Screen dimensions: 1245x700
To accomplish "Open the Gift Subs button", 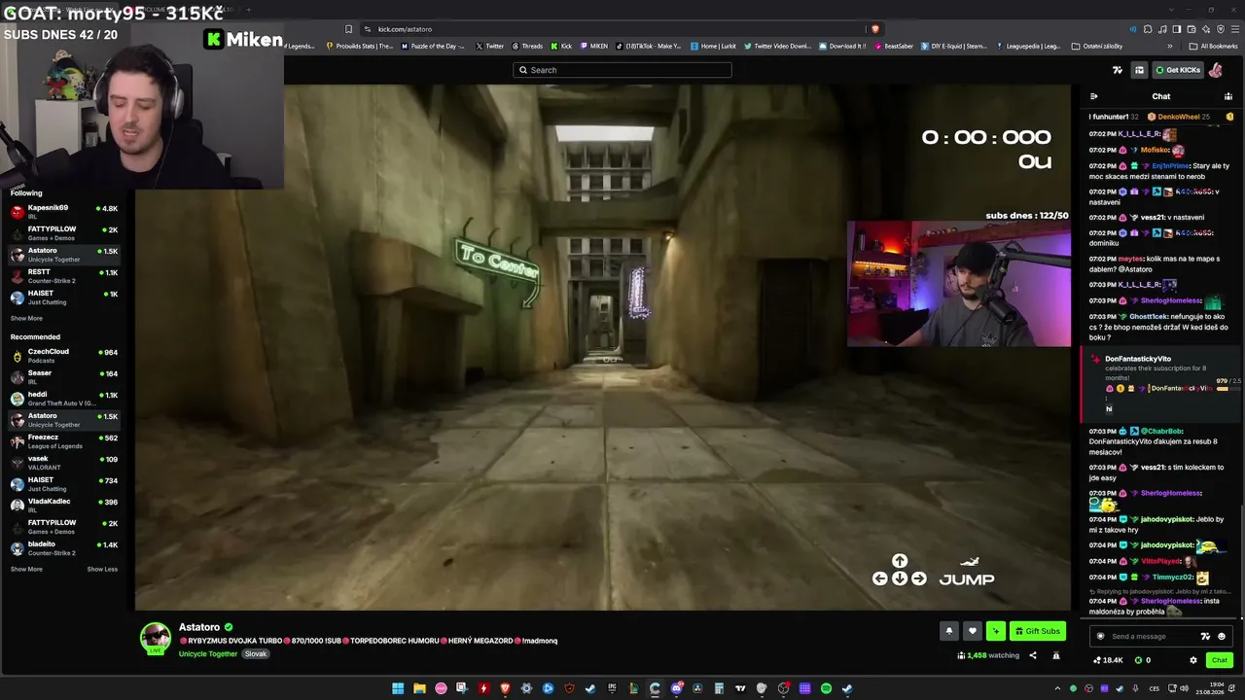I will pos(1038,631).
